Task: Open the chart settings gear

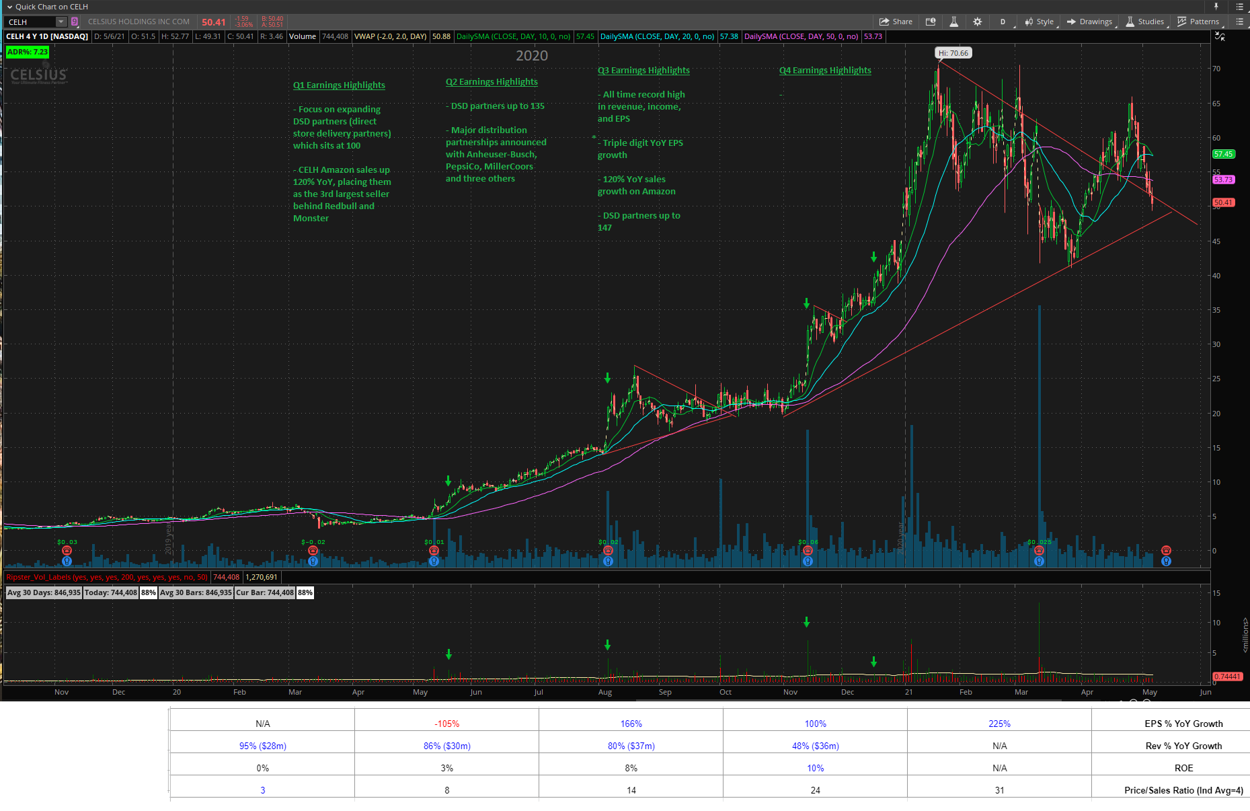Action: pyautogui.click(x=977, y=22)
